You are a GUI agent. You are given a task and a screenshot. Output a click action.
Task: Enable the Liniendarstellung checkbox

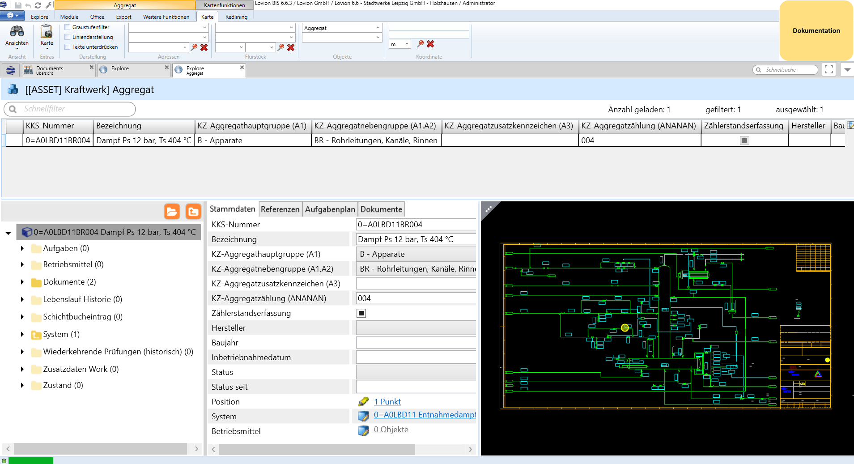[68, 37]
